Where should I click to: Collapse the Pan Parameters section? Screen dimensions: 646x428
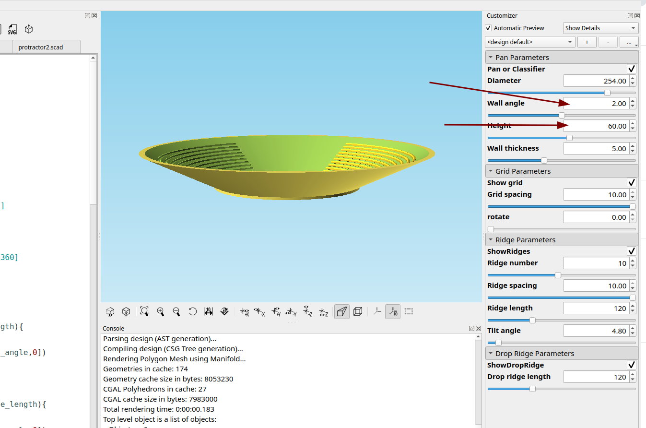click(x=491, y=58)
